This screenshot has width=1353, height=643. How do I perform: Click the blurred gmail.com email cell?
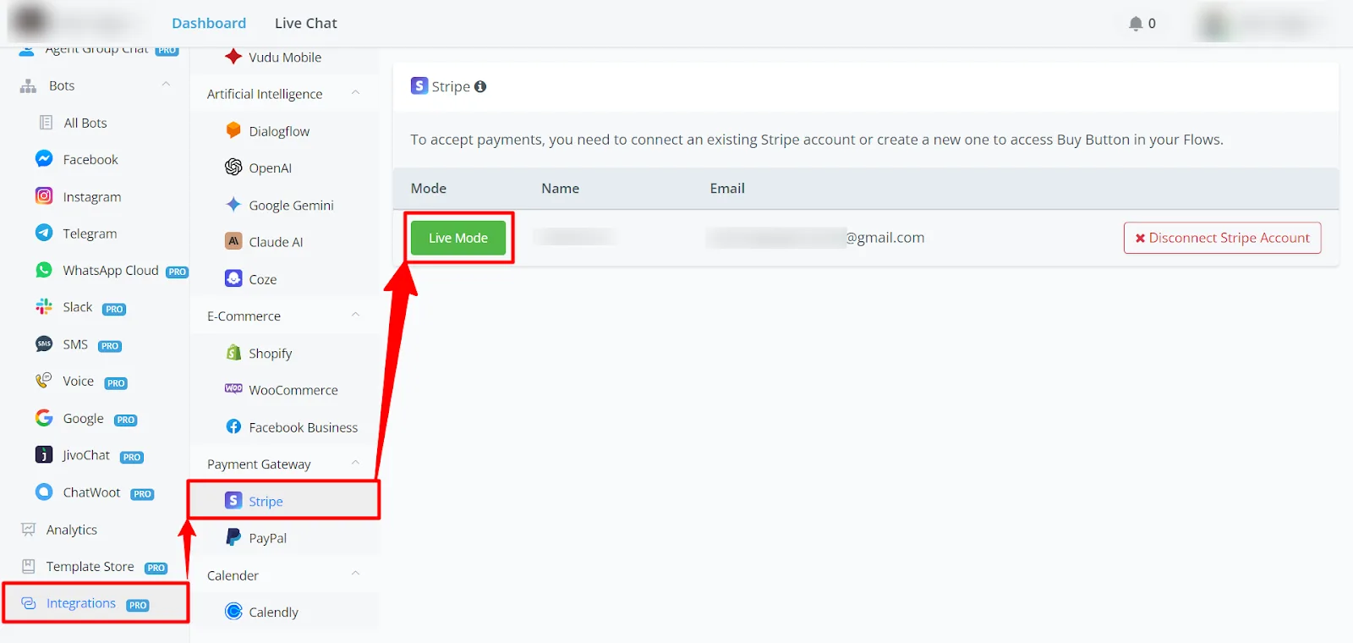pos(816,238)
